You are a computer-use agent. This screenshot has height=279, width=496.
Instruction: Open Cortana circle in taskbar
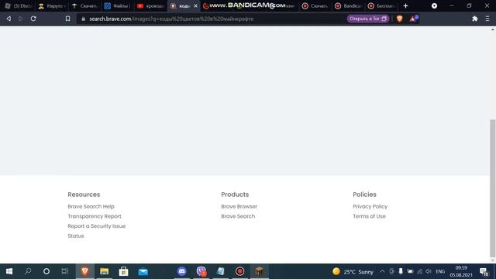46,271
